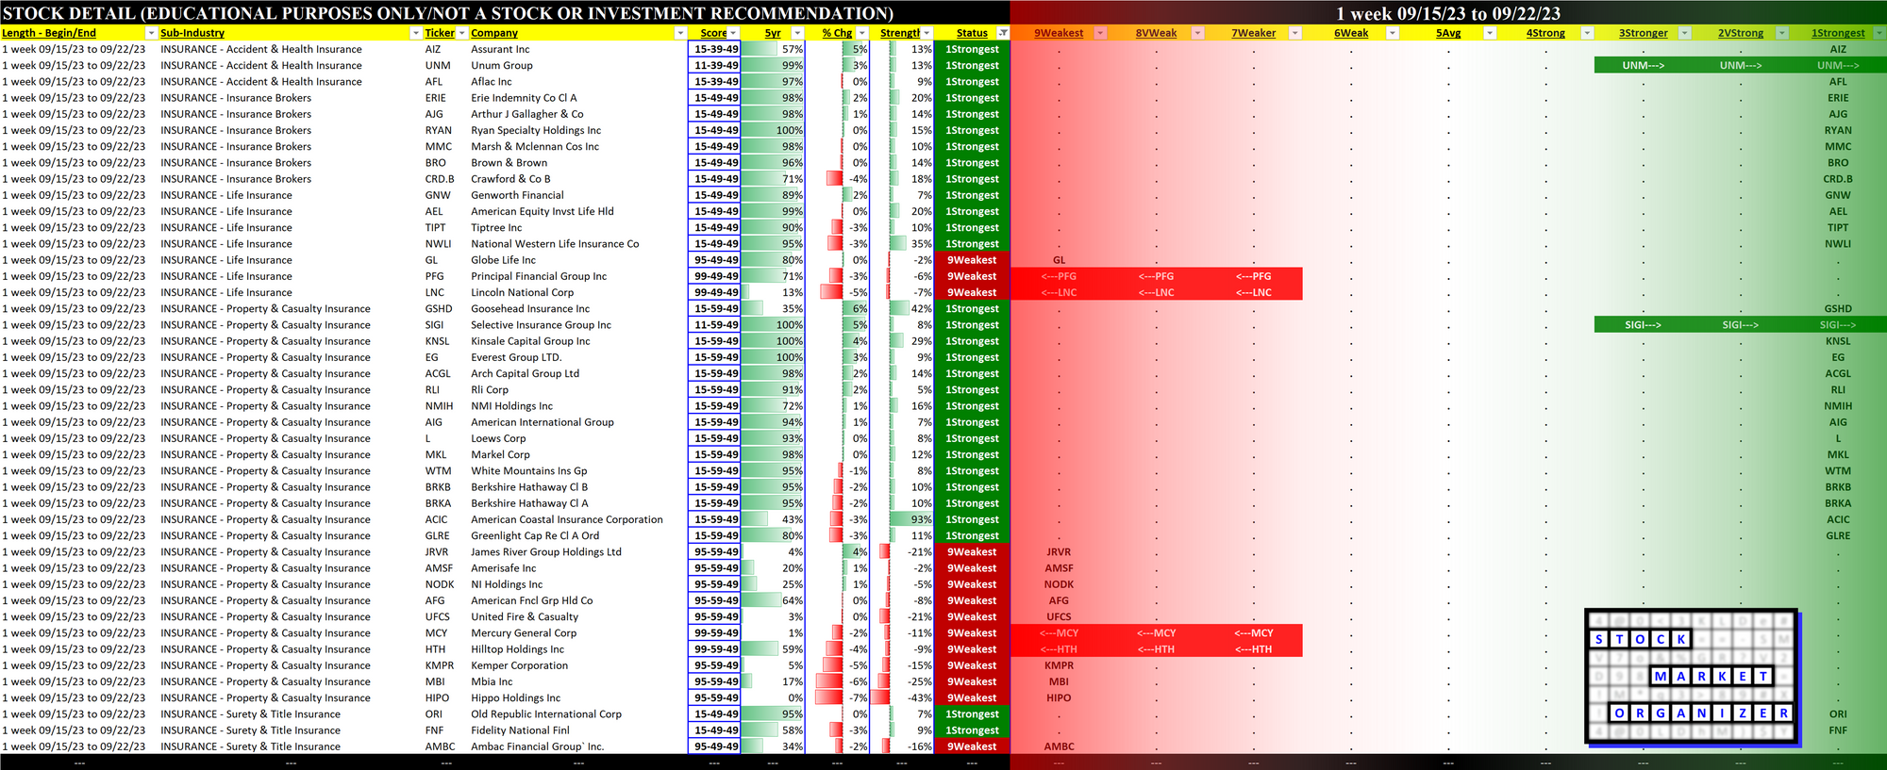Open the % Chg column filter dropdown
1887x770 pixels.
(x=861, y=33)
